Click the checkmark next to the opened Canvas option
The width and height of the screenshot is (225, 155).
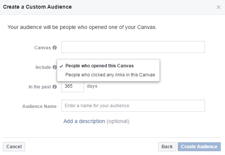click(61, 66)
